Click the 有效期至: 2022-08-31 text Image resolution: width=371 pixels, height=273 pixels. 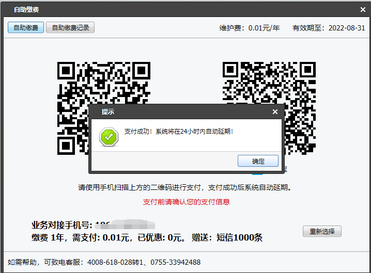click(329, 28)
